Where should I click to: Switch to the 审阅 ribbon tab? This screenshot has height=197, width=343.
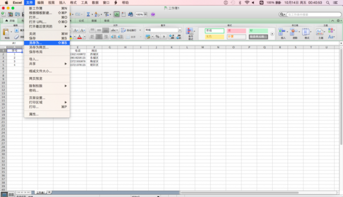point(107,21)
